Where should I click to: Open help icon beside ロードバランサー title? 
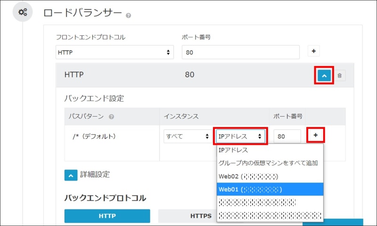[128, 16]
